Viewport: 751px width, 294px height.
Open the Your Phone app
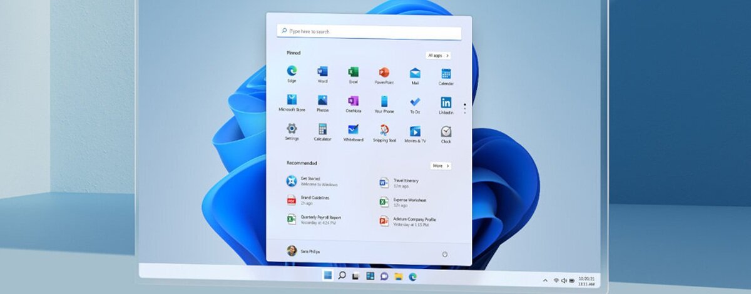(384, 103)
